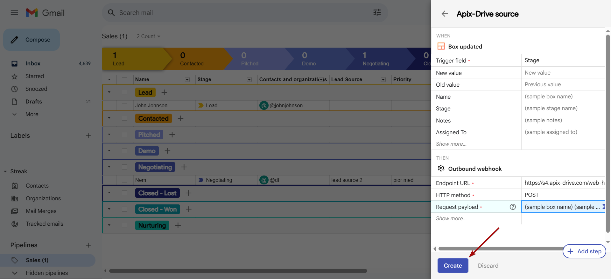Image resolution: width=611 pixels, height=279 pixels.
Task: Click the Discard button
Action: tap(488, 266)
